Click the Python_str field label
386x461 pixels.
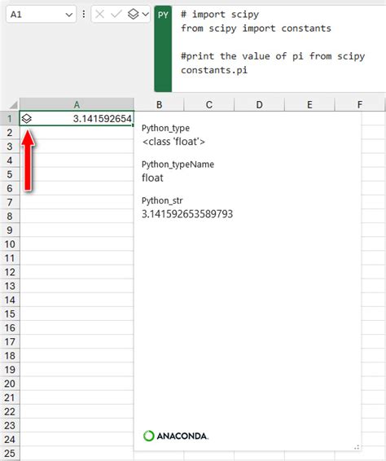pos(162,200)
